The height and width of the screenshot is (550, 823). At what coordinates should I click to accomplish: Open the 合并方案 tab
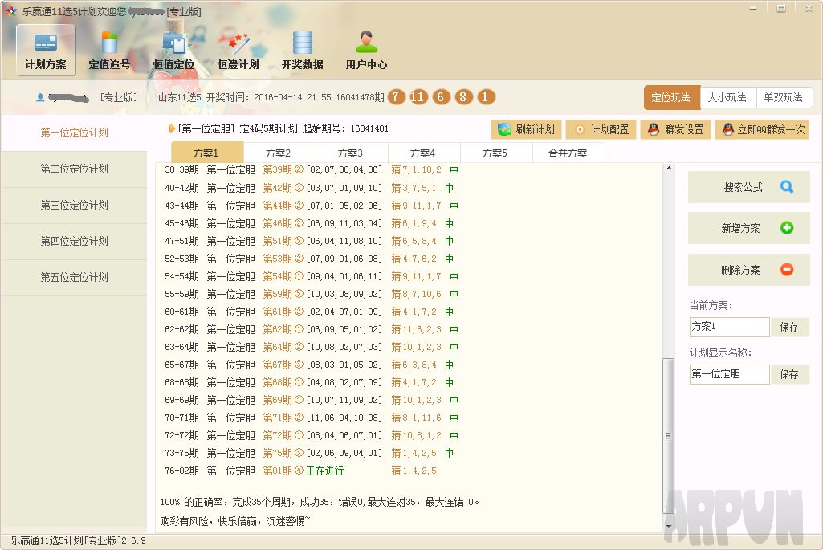pyautogui.click(x=568, y=153)
